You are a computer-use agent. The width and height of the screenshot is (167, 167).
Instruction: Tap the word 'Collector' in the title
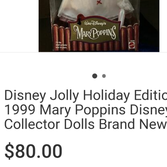32,124
